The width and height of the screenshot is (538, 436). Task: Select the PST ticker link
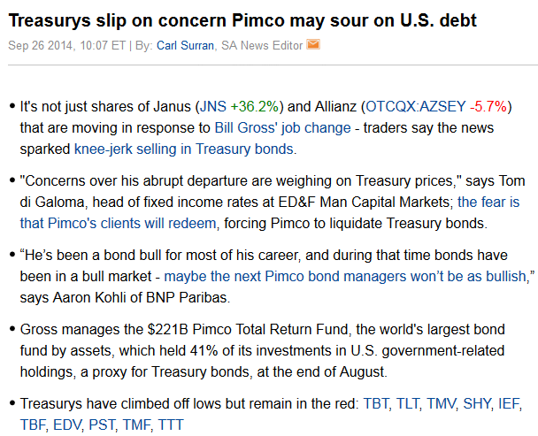tap(102, 425)
